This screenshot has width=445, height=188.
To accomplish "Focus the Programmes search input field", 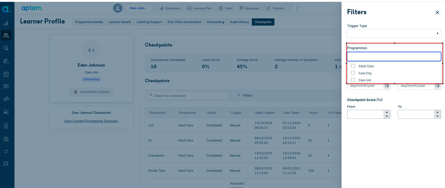I will [394, 56].
